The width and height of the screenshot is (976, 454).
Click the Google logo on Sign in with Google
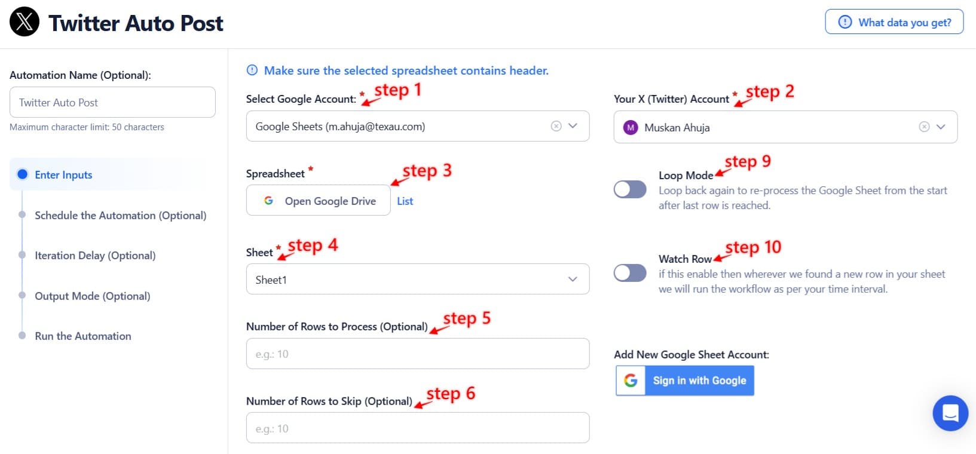tap(630, 381)
